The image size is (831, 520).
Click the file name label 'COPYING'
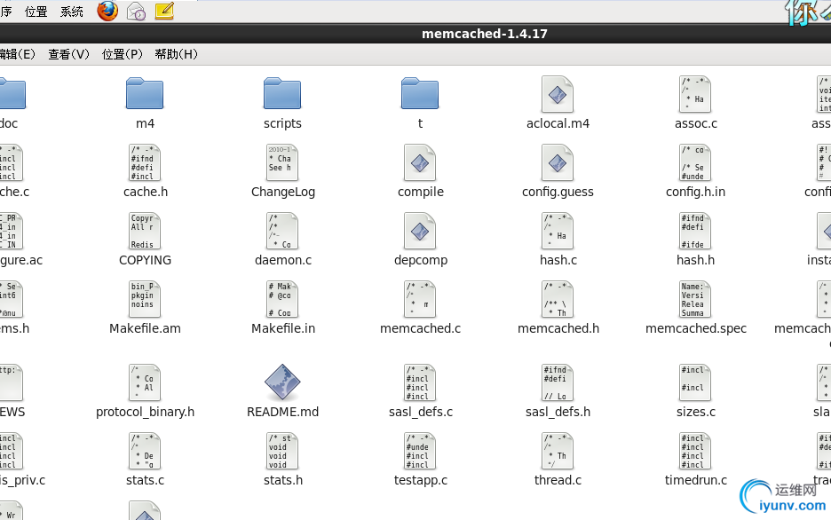click(145, 260)
